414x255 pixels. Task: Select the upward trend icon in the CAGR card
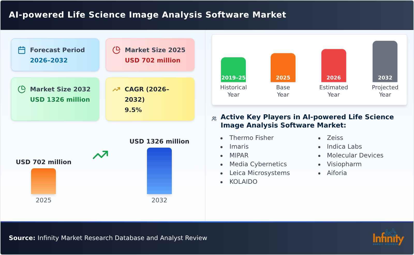click(x=116, y=89)
